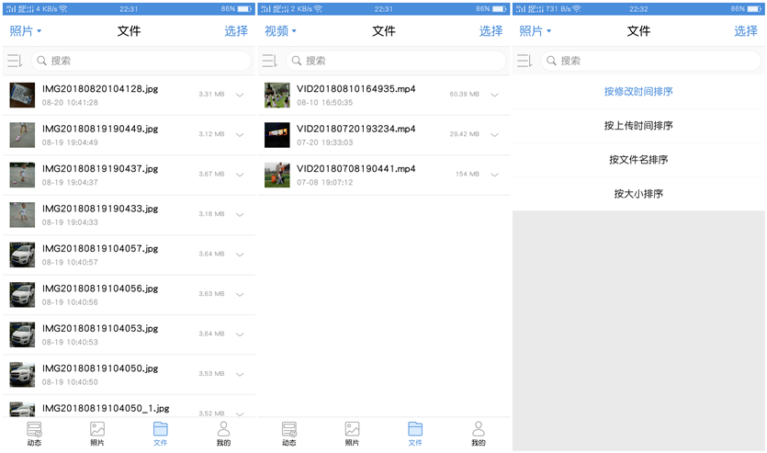Image resolution: width=767 pixels, height=453 pixels.
Task: Choose 按上传时间排序 sort option
Action: click(x=638, y=126)
